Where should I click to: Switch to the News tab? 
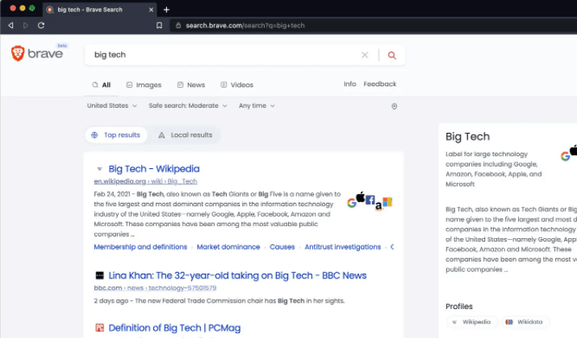pos(191,84)
